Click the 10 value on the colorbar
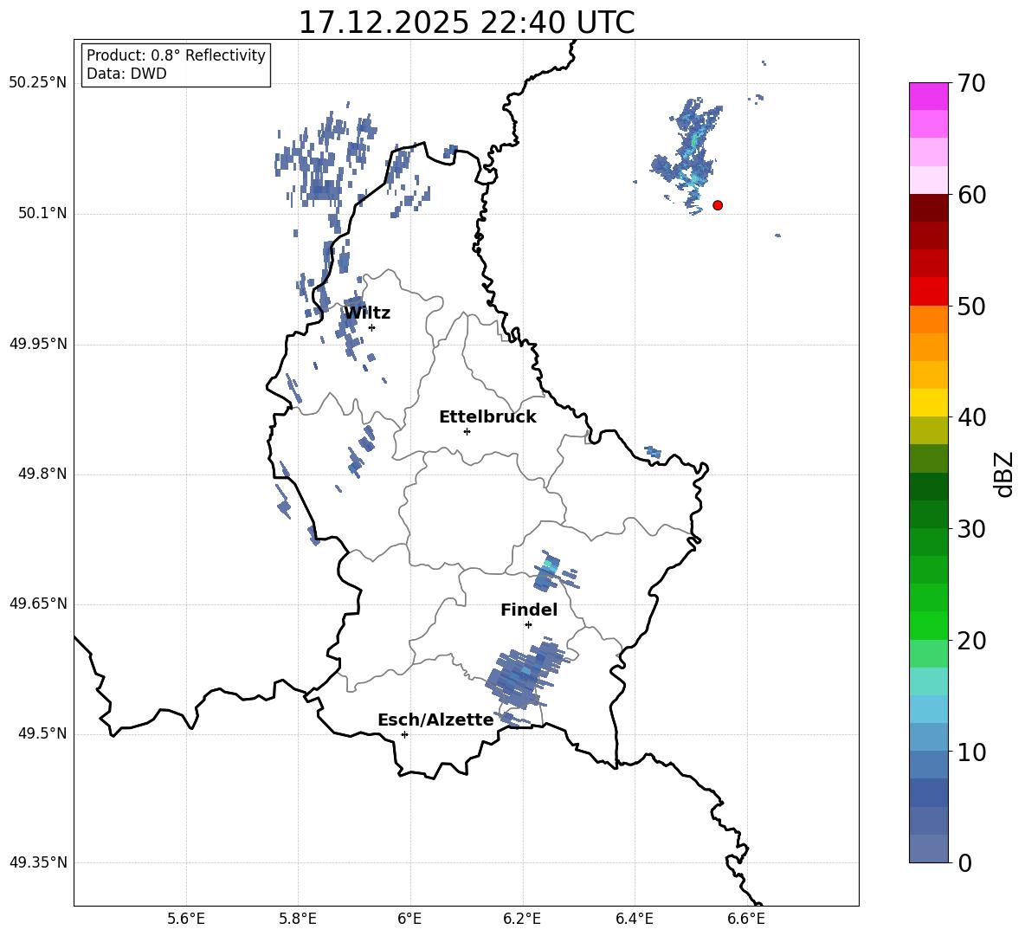Viewport: 1025px width, 936px height. pyautogui.click(x=971, y=752)
